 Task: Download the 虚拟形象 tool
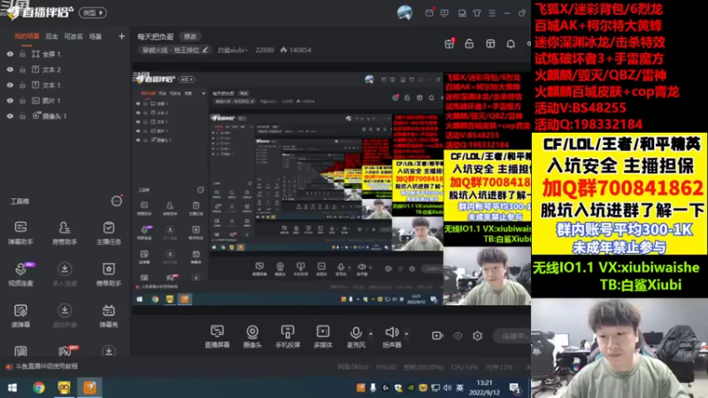pyautogui.click(x=65, y=316)
